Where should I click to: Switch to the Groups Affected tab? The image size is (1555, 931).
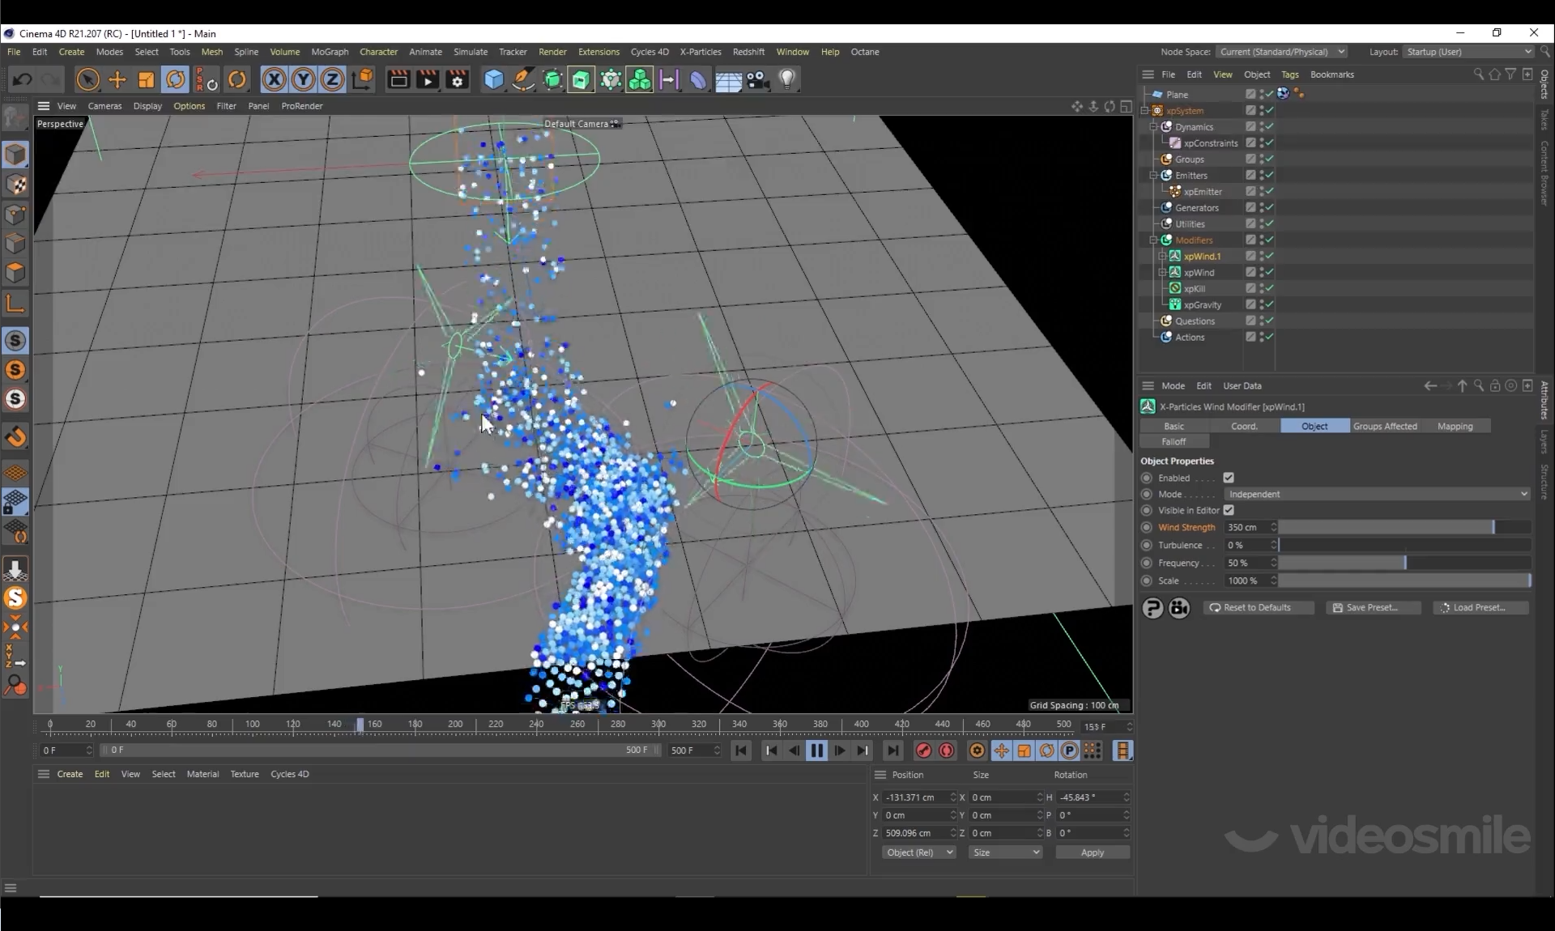tap(1385, 426)
